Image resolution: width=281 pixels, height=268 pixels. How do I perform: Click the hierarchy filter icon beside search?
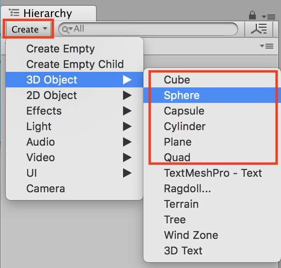point(259,29)
